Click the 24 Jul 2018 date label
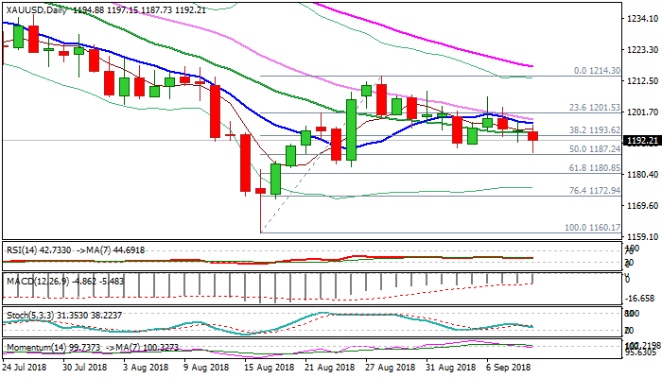Image resolution: width=662 pixels, height=378 pixels. click(x=26, y=370)
